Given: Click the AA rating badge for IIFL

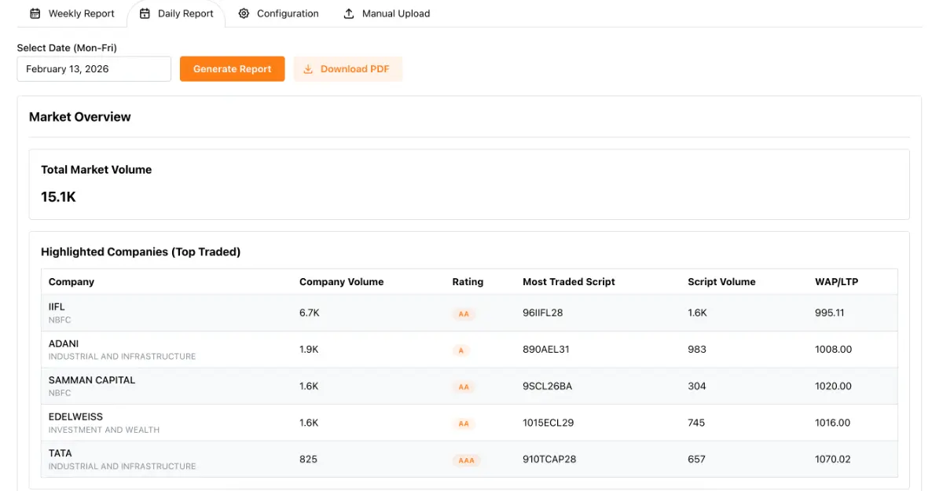Looking at the screenshot, I should (464, 313).
